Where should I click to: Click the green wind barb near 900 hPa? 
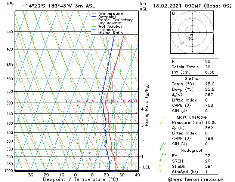[163, 157]
